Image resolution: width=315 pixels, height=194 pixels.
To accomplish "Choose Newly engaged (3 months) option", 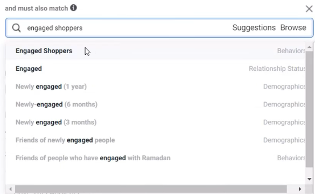I will 155,122.
